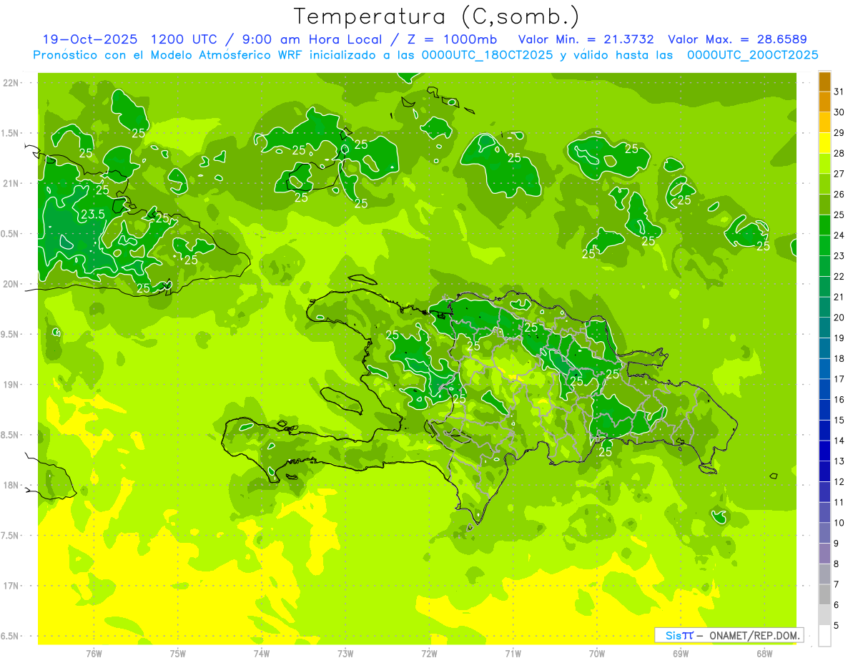Pick the legend swatch between 19 and 20
This screenshot has width=858, height=663.
click(x=825, y=328)
